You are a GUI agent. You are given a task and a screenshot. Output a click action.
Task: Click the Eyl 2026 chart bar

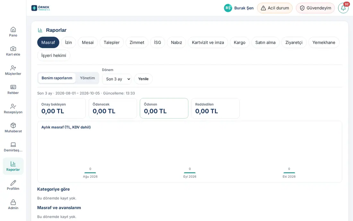pyautogui.click(x=190, y=173)
